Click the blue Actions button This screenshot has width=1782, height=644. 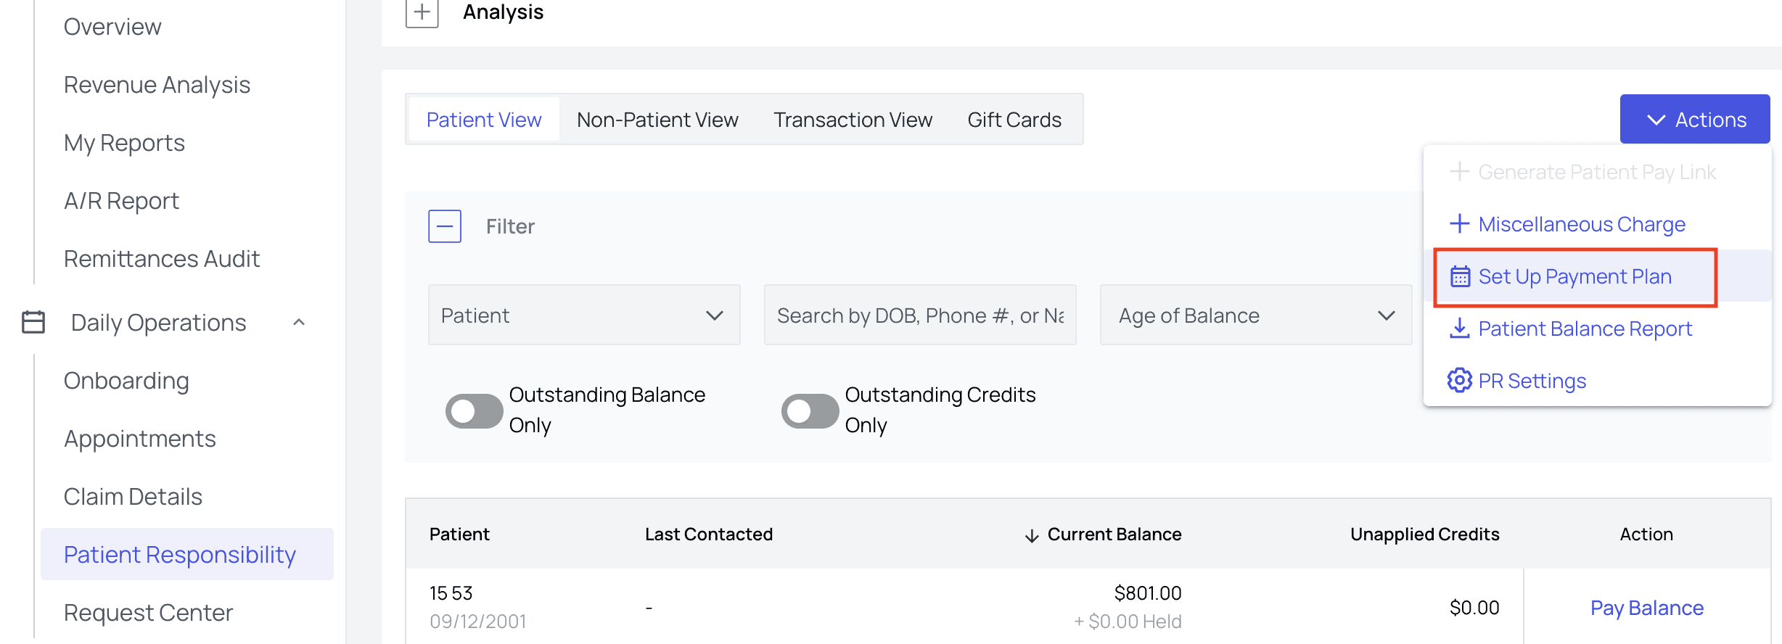pos(1694,120)
